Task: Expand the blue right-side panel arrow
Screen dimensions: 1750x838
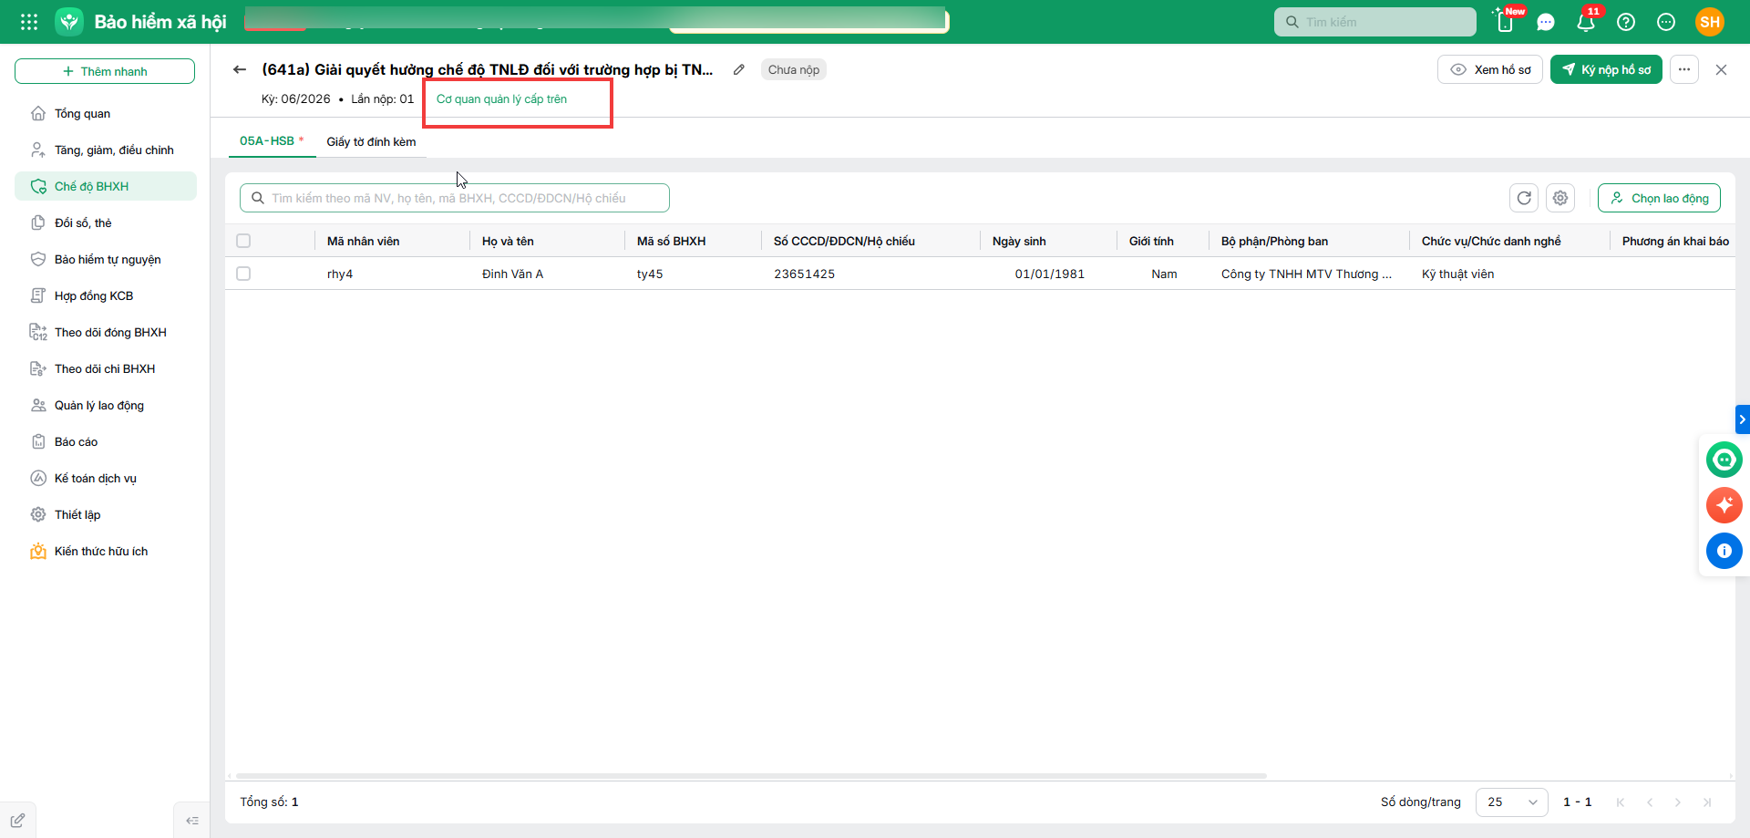Action: tap(1742, 419)
